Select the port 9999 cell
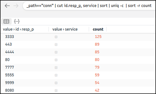 pyautogui.click(x=10, y=83)
